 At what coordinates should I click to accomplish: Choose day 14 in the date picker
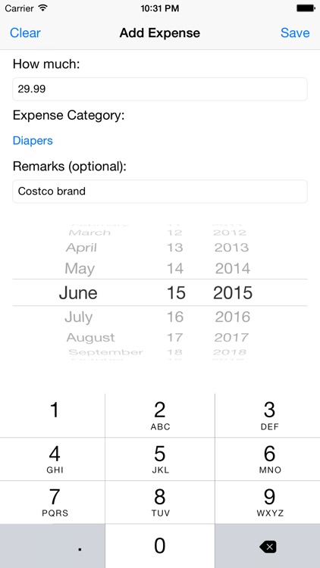tap(175, 268)
